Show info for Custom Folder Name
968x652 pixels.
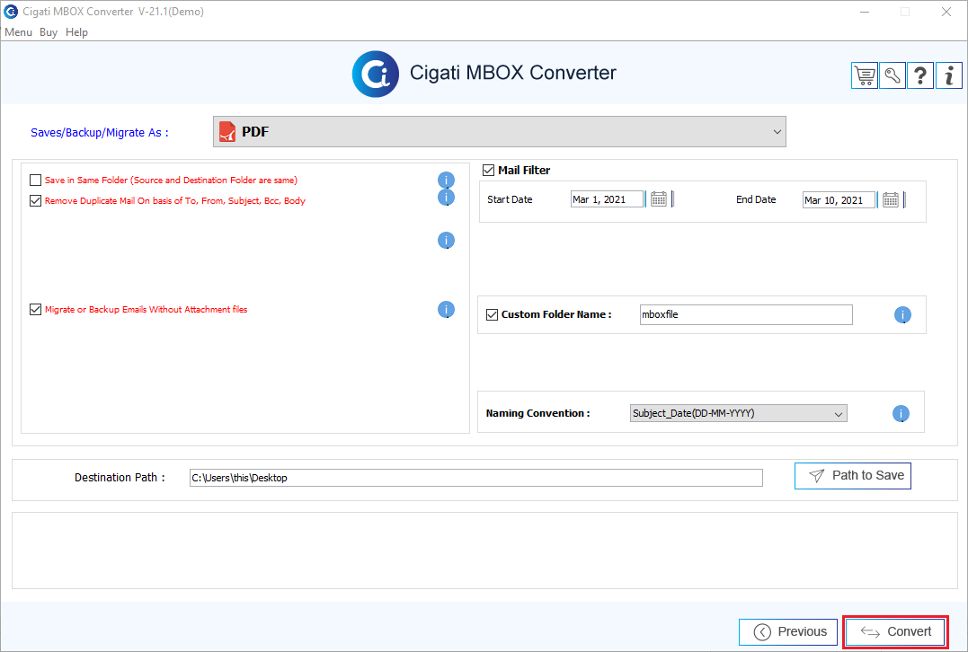(902, 315)
